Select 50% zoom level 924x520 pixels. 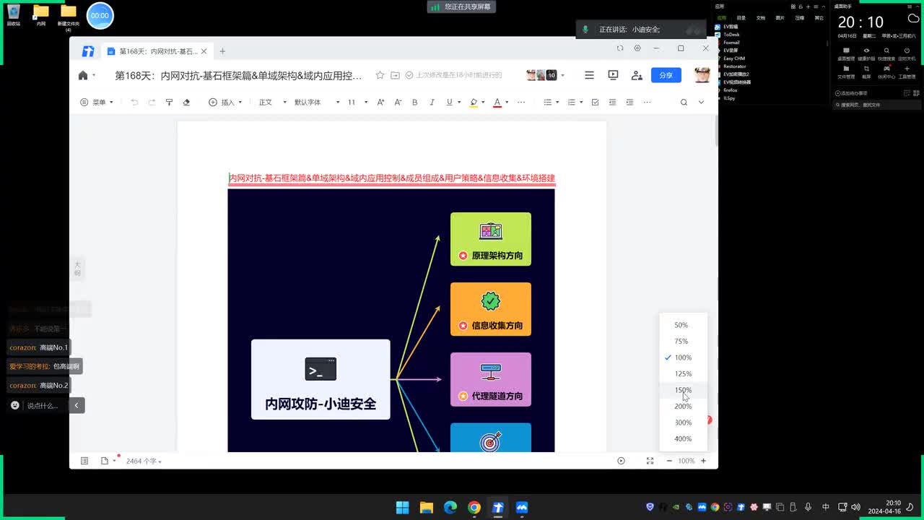pos(683,325)
